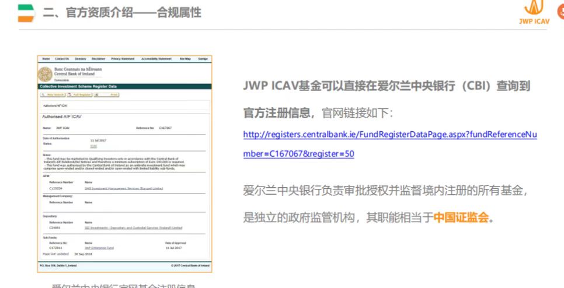Open the ICAV status link
Viewport: 564px width, 288px height.
point(93,146)
